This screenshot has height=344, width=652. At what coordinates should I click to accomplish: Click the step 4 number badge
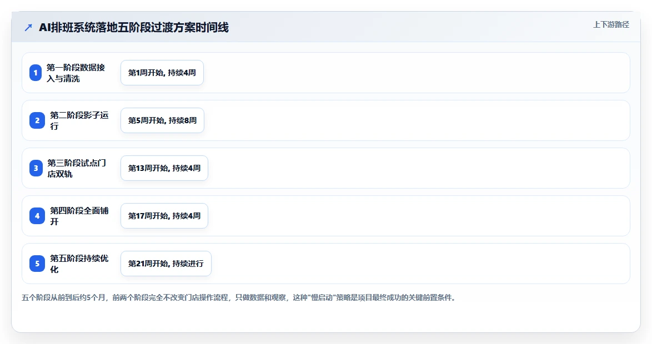(37, 216)
